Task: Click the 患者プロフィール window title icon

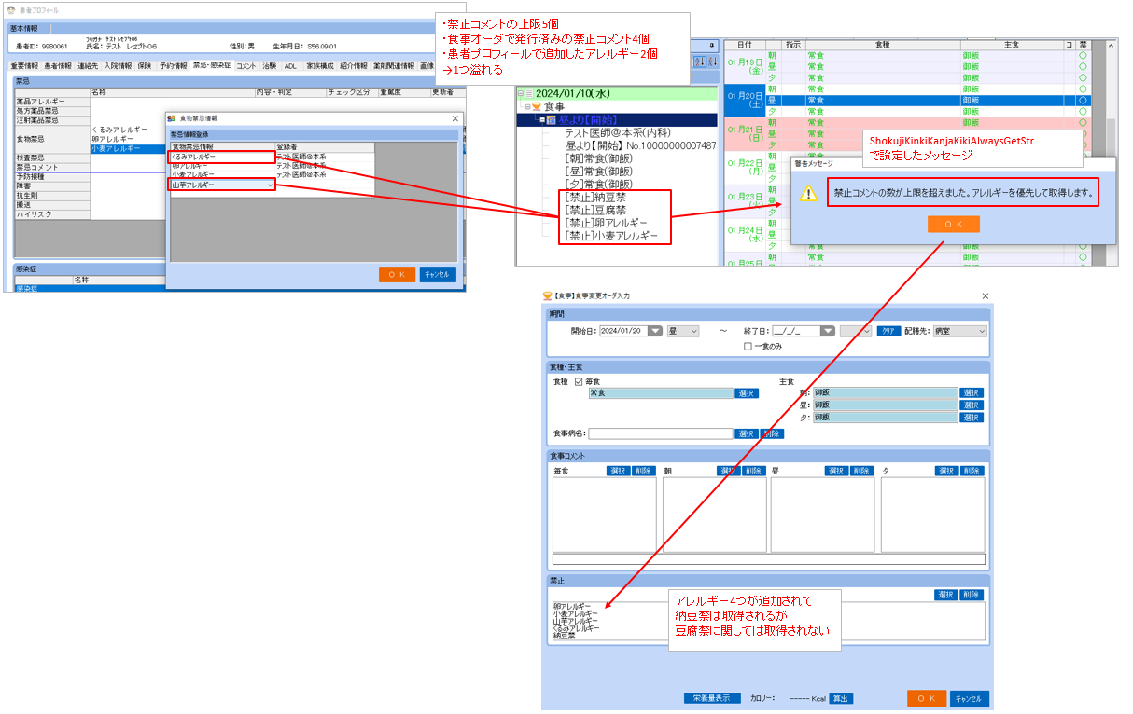Action: (11, 9)
